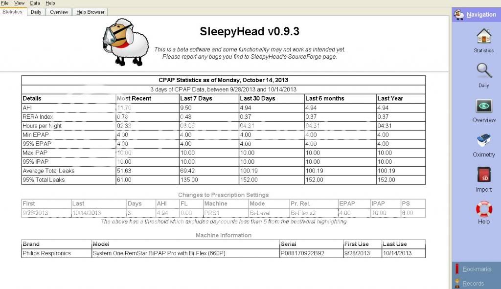501x289 pixels.
Task: Open the Statistics house icon in Navigation
Action: tap(483, 37)
